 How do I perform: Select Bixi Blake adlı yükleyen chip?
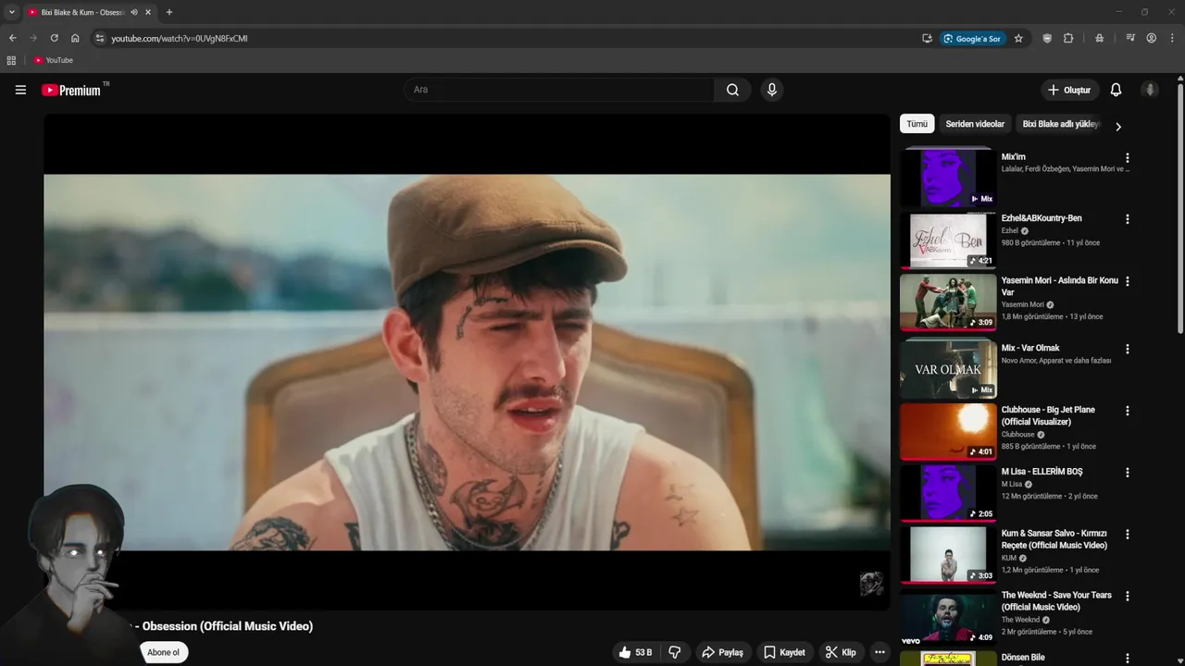1060,124
